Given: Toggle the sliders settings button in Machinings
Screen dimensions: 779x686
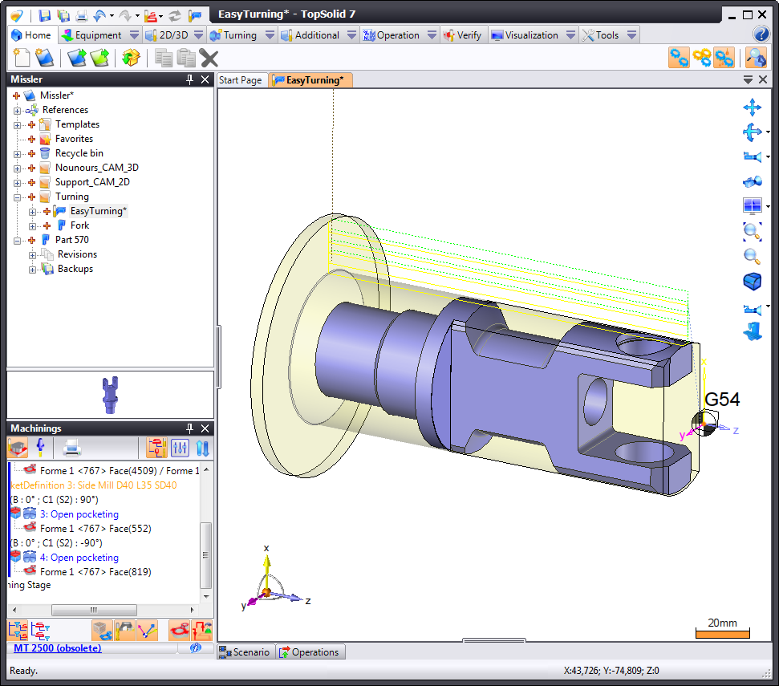Looking at the screenshot, I should [180, 448].
